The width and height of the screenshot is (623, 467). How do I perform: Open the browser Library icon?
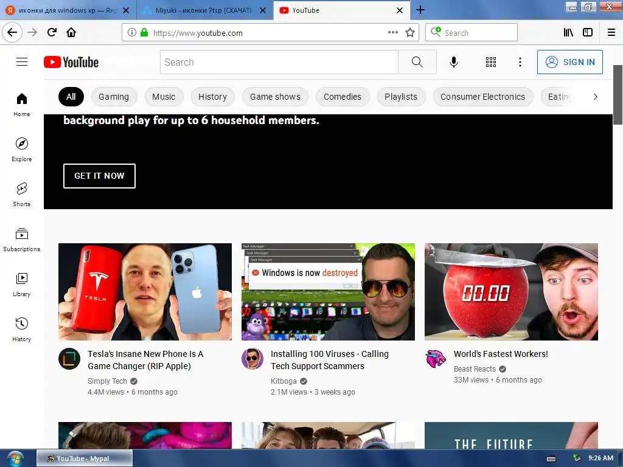(568, 33)
